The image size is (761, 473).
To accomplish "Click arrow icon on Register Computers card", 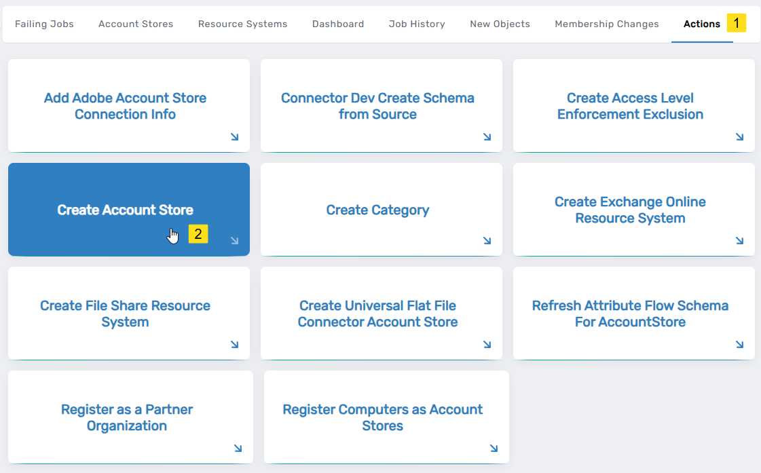I will click(494, 449).
